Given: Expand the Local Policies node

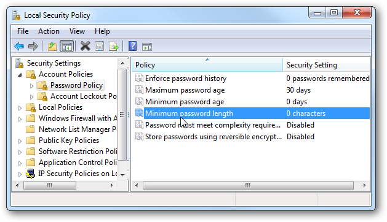Looking at the screenshot, I should pyautogui.click(x=20, y=108).
